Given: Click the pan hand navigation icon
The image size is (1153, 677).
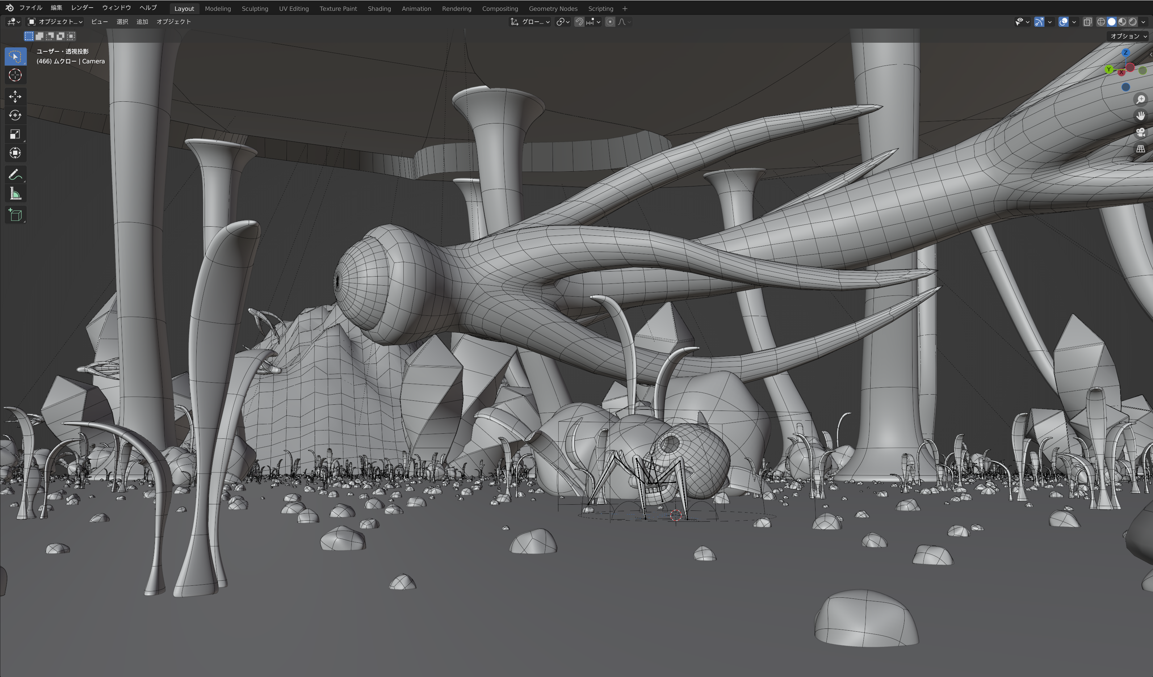Looking at the screenshot, I should pyautogui.click(x=1141, y=116).
